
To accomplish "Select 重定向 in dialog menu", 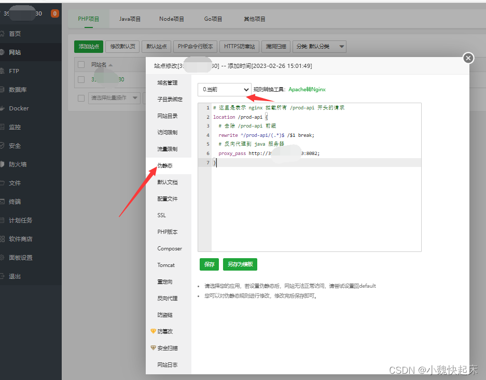I will (x=165, y=282).
